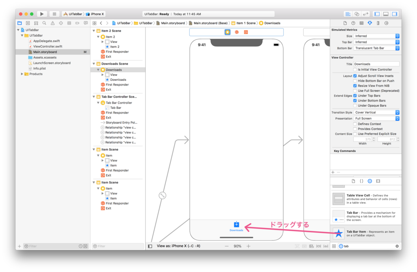417x272 pixels.
Task: Uncheck Resize View From NIB
Action: (355, 86)
